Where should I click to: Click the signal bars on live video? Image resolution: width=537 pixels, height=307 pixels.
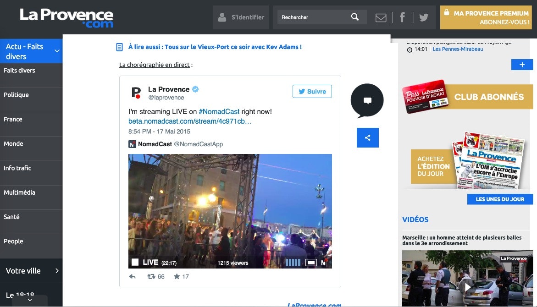point(293,263)
